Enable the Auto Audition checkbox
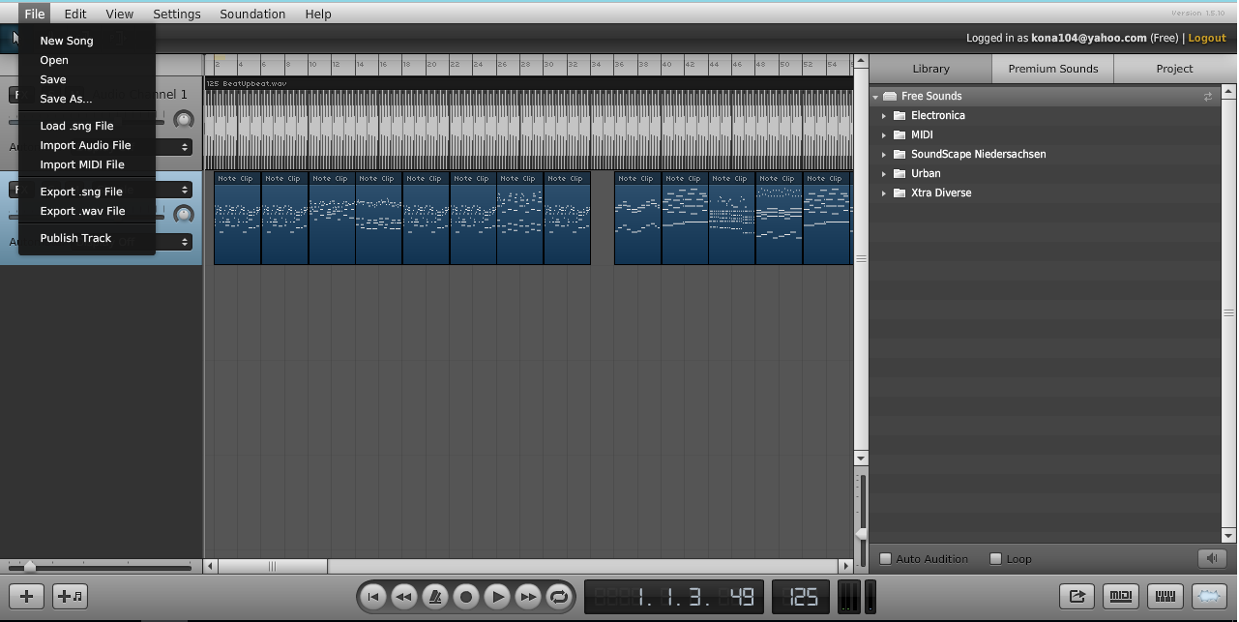 click(x=885, y=559)
